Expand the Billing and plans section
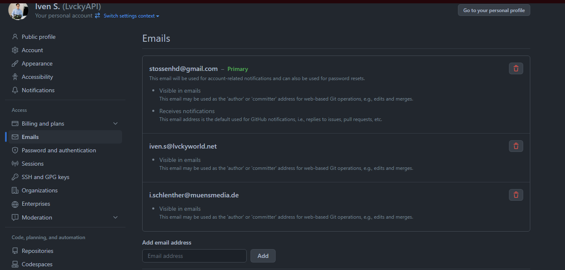Viewport: 565px width, 270px height. 115,124
